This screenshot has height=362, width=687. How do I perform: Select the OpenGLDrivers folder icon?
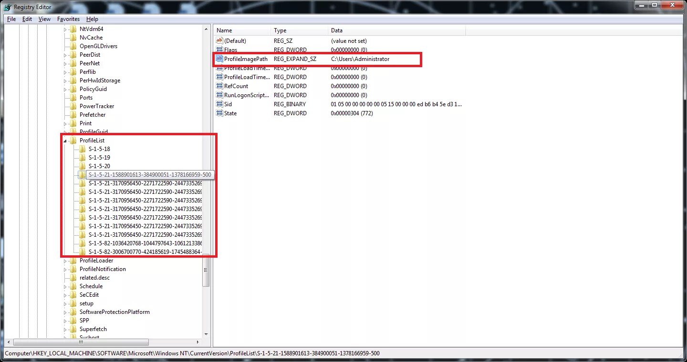pos(73,46)
